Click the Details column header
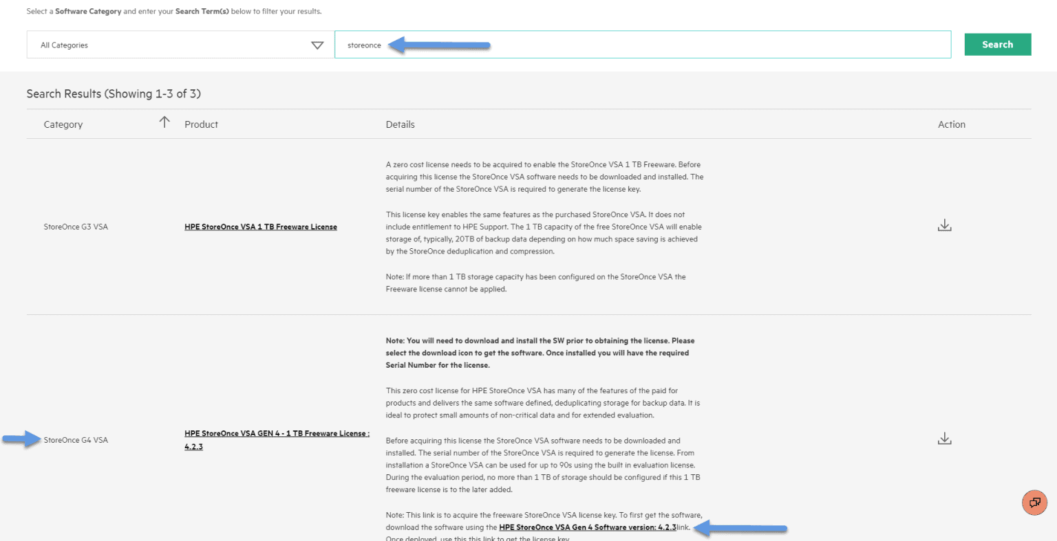 tap(400, 124)
